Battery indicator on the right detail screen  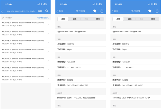tap(155, 4)
